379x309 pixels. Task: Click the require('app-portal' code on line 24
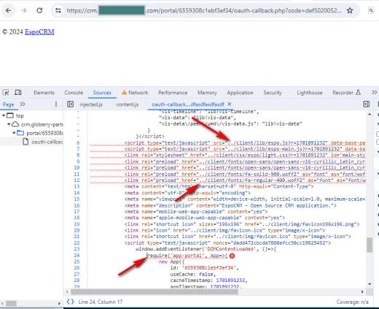[175, 256]
